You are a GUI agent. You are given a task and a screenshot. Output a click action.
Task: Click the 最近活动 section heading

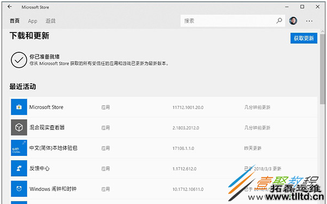[x=23, y=86]
